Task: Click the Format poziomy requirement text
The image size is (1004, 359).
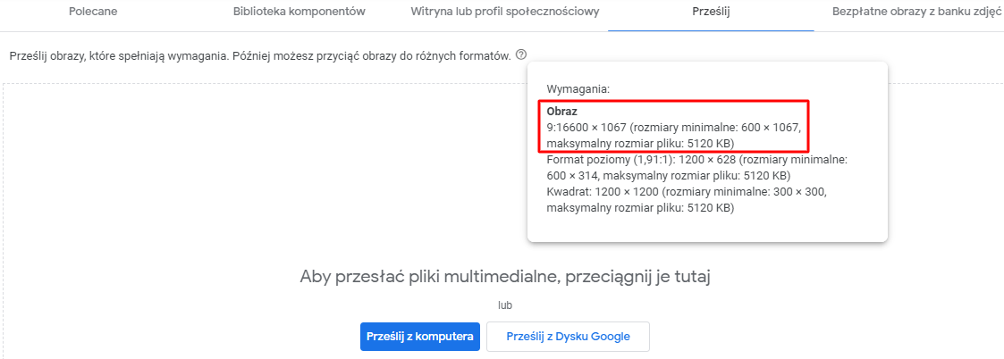Action: (x=696, y=168)
